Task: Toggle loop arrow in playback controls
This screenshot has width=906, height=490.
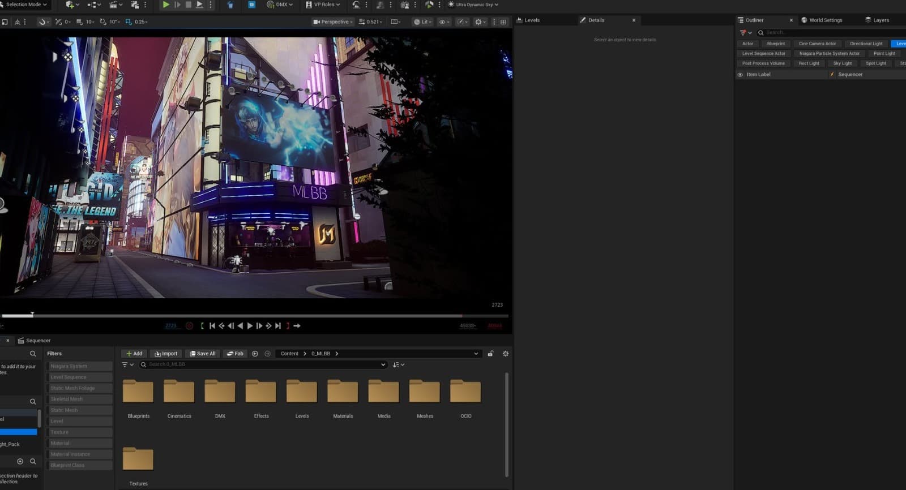Action: [297, 326]
